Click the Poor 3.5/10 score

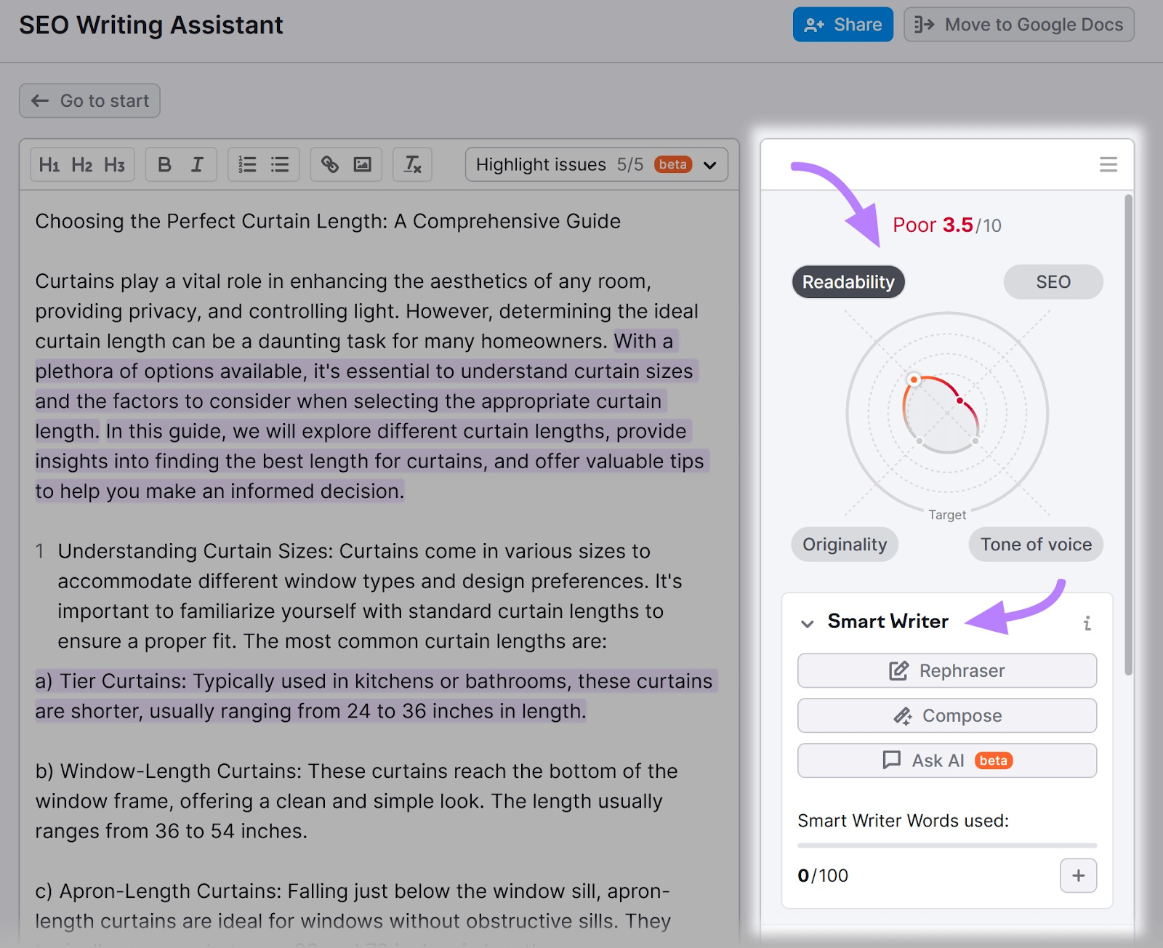click(947, 225)
